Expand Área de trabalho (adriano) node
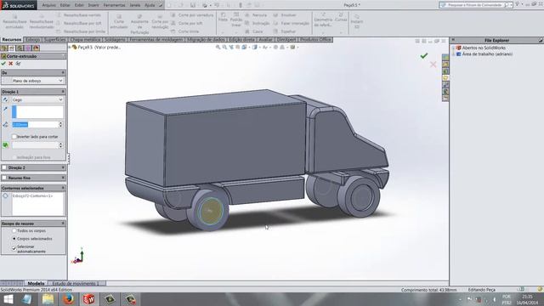Screen dimensions: 544x306 453,54
